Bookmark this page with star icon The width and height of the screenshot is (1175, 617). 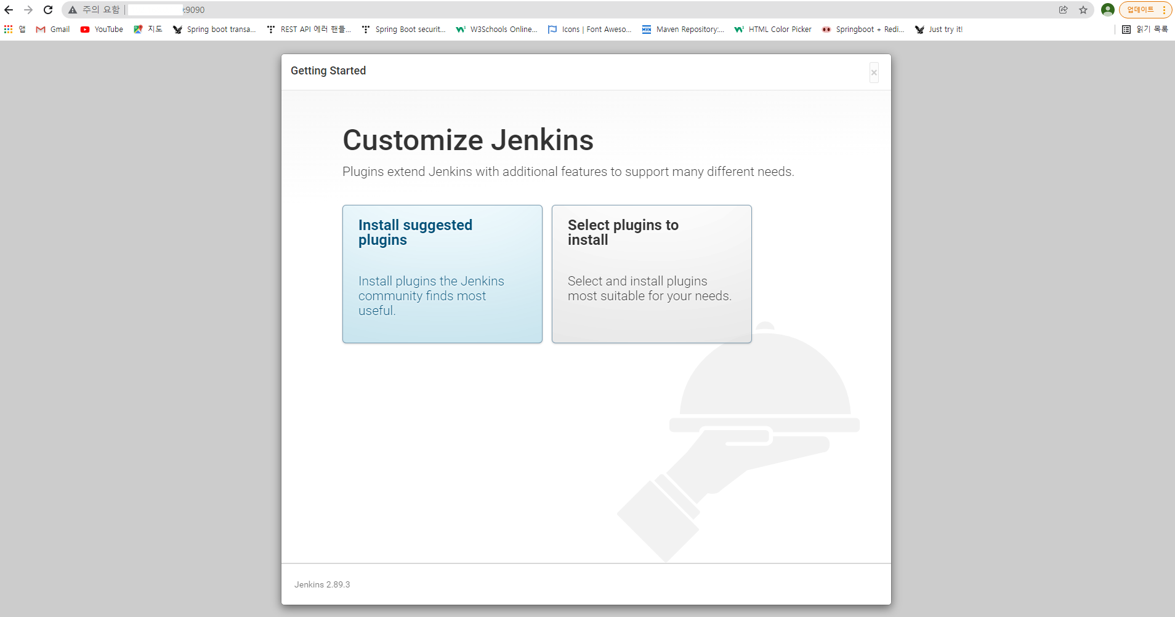[x=1083, y=10]
